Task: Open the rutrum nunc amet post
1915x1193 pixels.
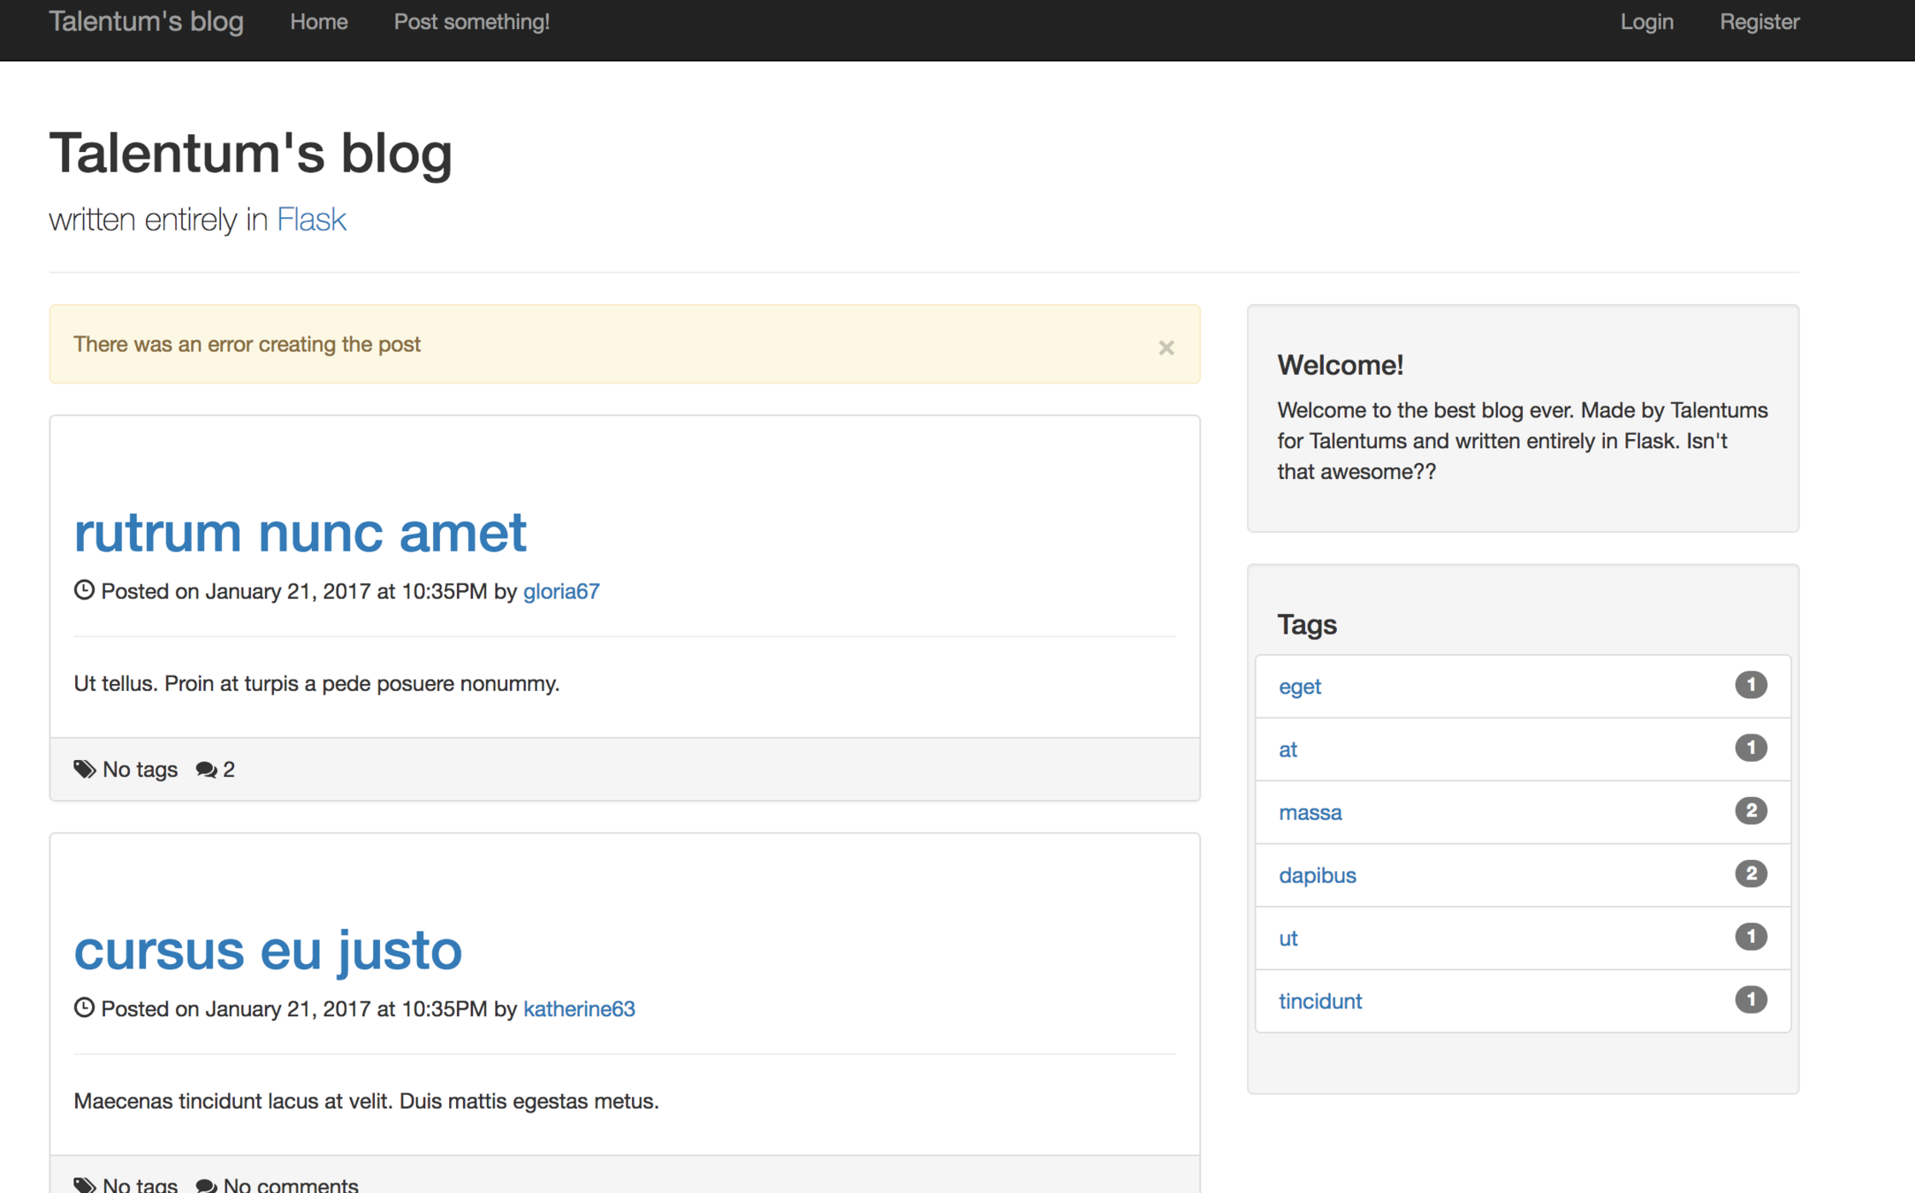Action: (x=300, y=533)
